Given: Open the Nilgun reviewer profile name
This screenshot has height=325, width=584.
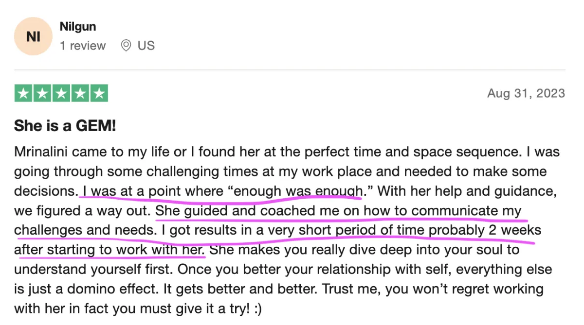Looking at the screenshot, I should 77,26.
